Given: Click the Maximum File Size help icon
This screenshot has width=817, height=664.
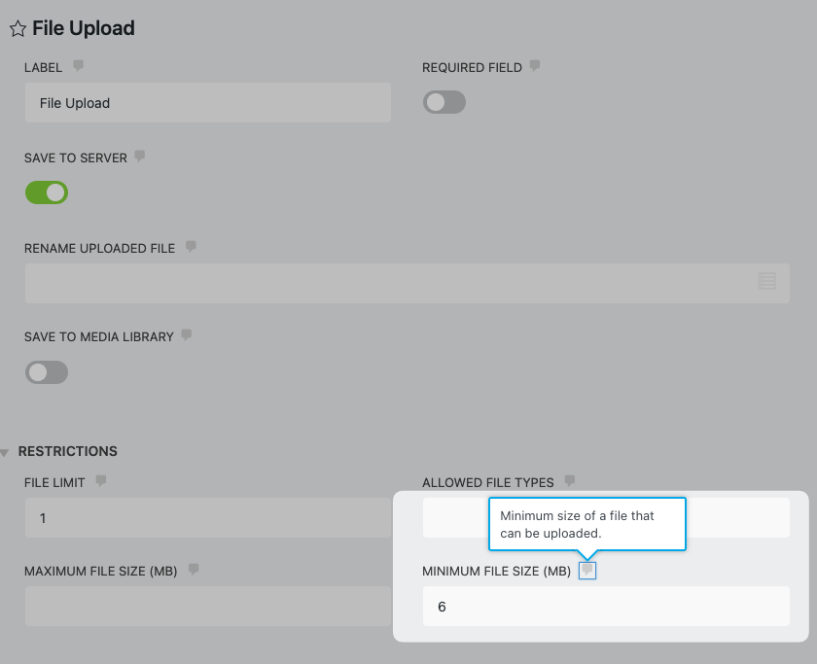Looking at the screenshot, I should point(194,569).
